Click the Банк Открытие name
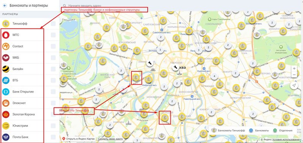303x143 pixels. 23,92
